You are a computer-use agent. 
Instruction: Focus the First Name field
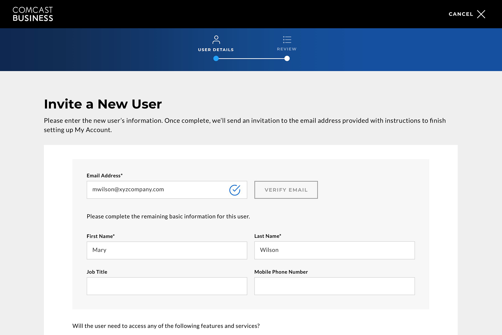click(167, 250)
